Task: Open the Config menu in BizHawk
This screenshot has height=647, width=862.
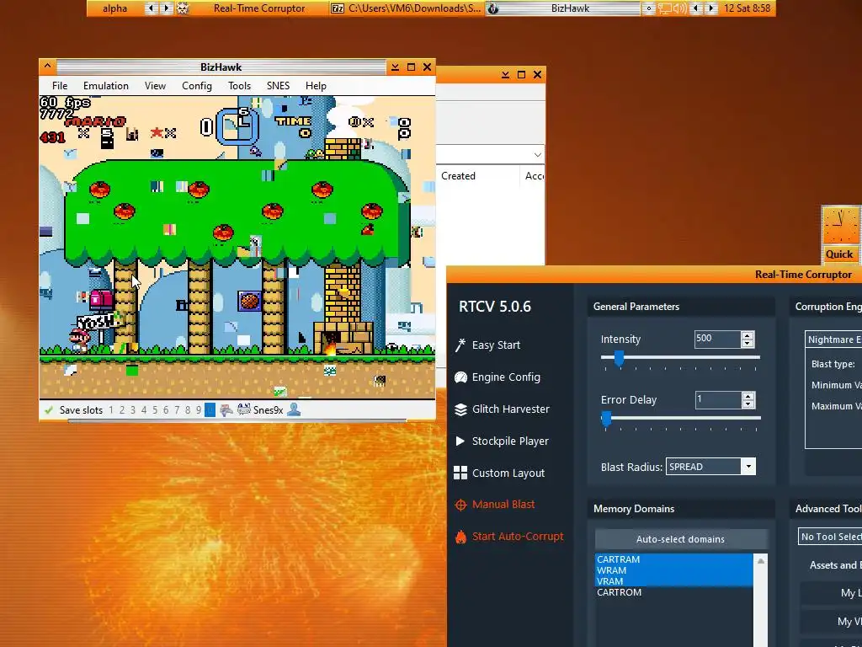Action: tap(197, 86)
